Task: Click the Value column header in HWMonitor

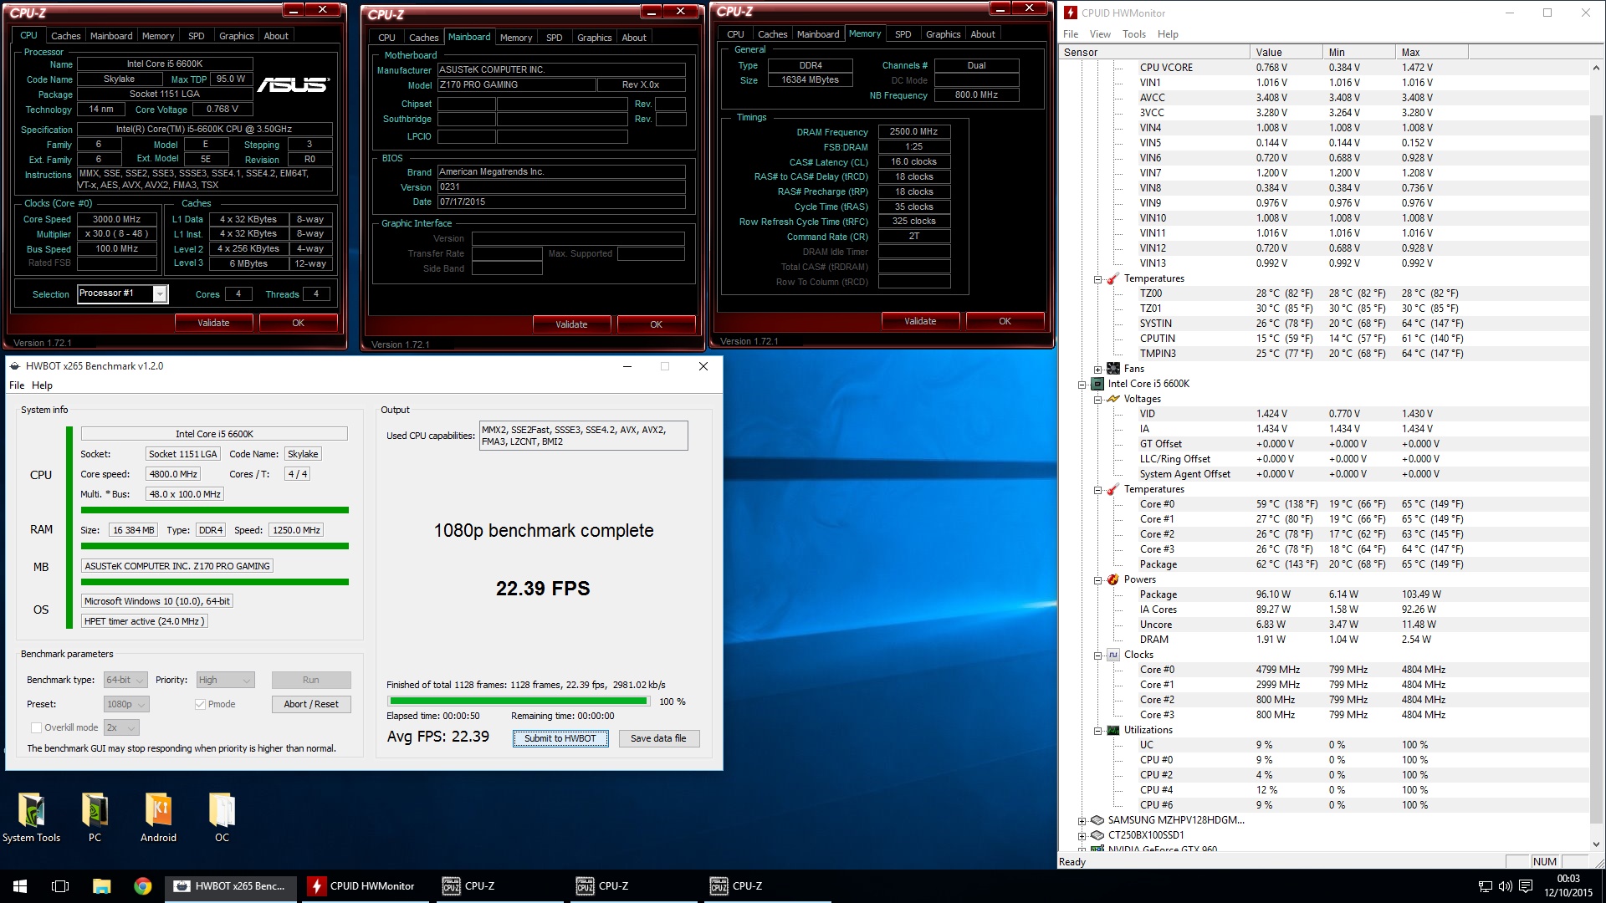Action: click(1286, 52)
